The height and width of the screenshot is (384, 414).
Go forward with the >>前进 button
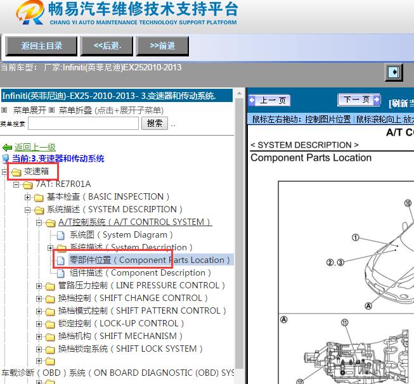point(162,46)
